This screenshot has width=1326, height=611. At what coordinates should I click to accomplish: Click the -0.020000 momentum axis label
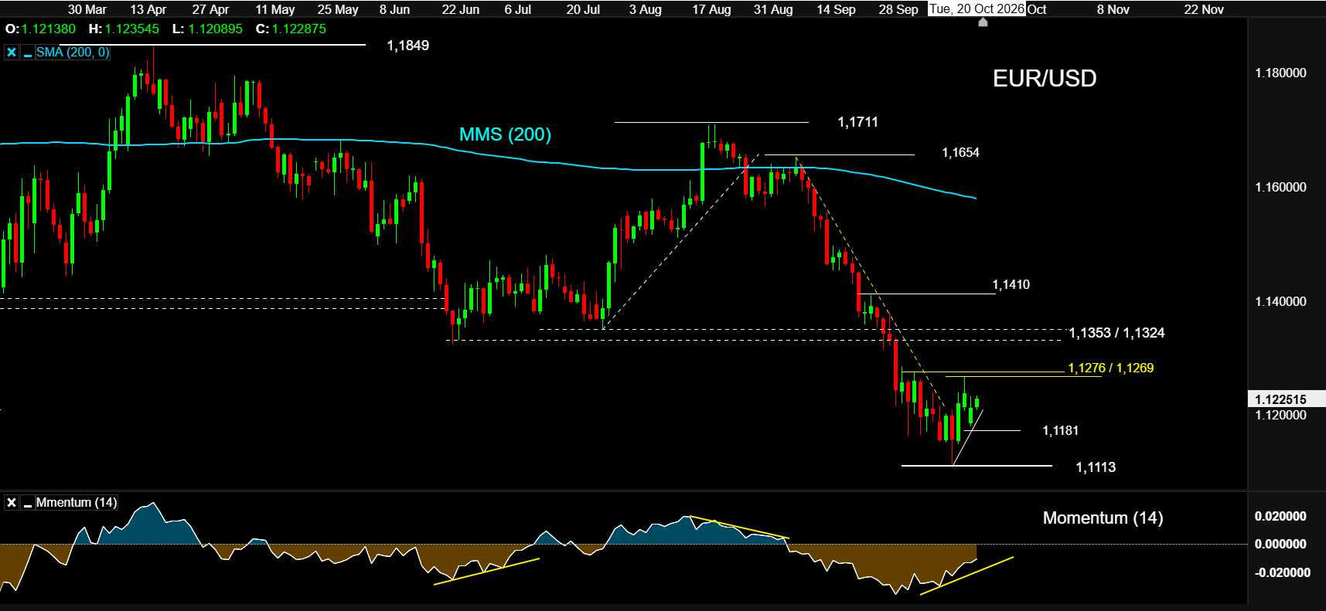1283,573
